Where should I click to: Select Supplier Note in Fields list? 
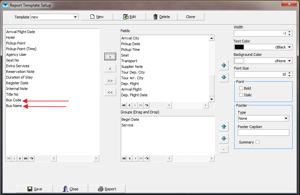[x=132, y=67]
